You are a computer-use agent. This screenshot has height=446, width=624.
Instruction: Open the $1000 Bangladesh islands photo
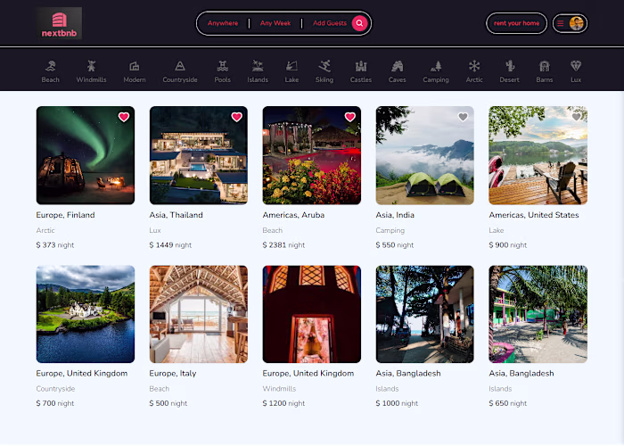pyautogui.click(x=425, y=314)
